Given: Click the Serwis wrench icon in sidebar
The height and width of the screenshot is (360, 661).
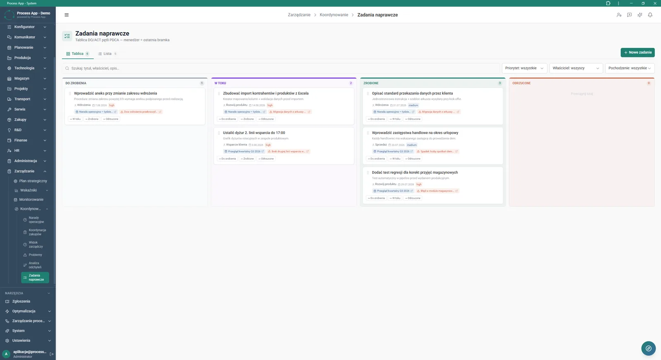Looking at the screenshot, I should (x=9, y=109).
